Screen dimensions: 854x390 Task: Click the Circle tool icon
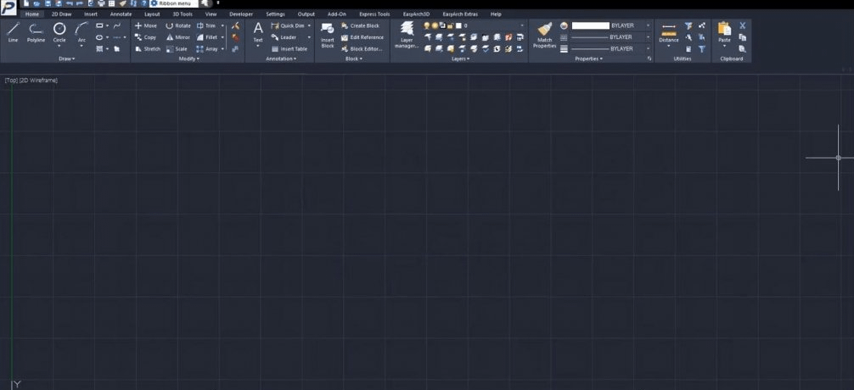tap(59, 32)
